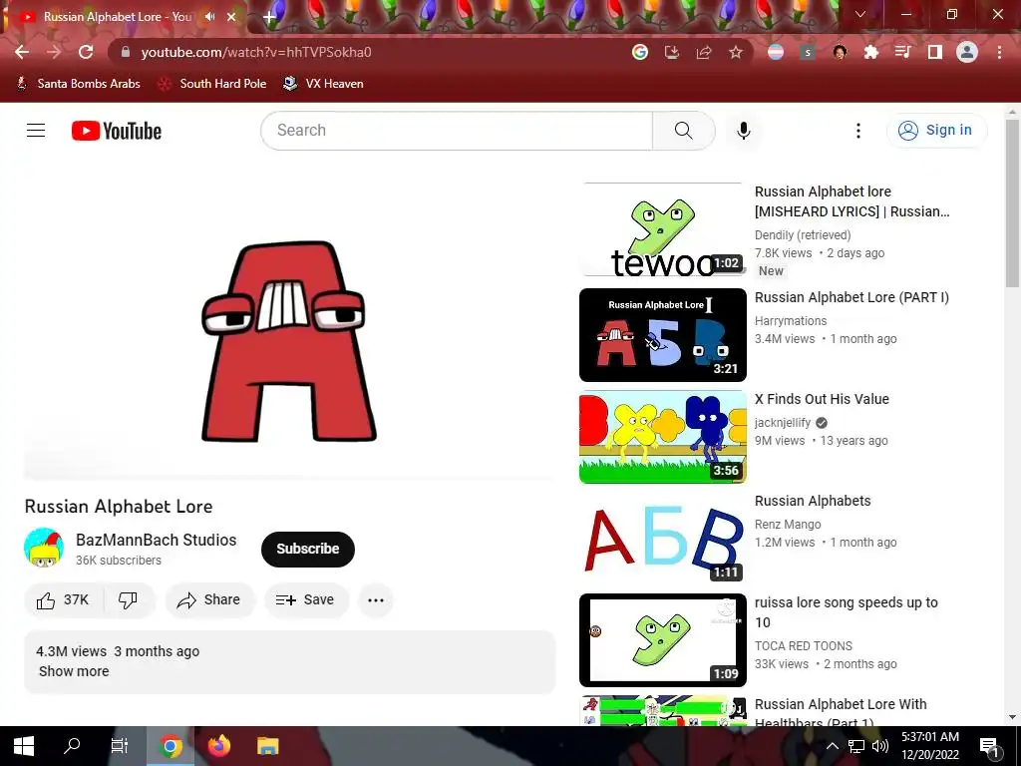Click the browser forward arrow
This screenshot has width=1021, height=766.
click(54, 52)
